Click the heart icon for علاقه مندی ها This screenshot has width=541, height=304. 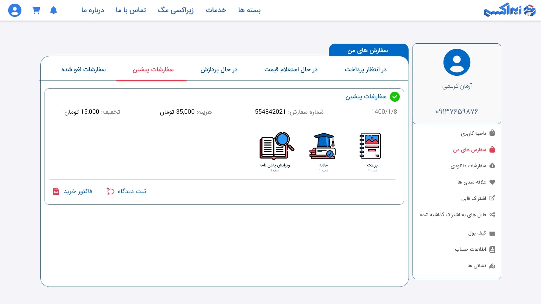[493, 182]
